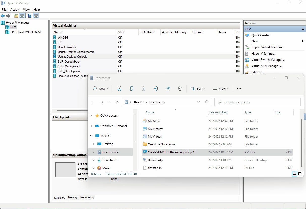Click the Rename icon in Explorer toolbar

[156, 88]
